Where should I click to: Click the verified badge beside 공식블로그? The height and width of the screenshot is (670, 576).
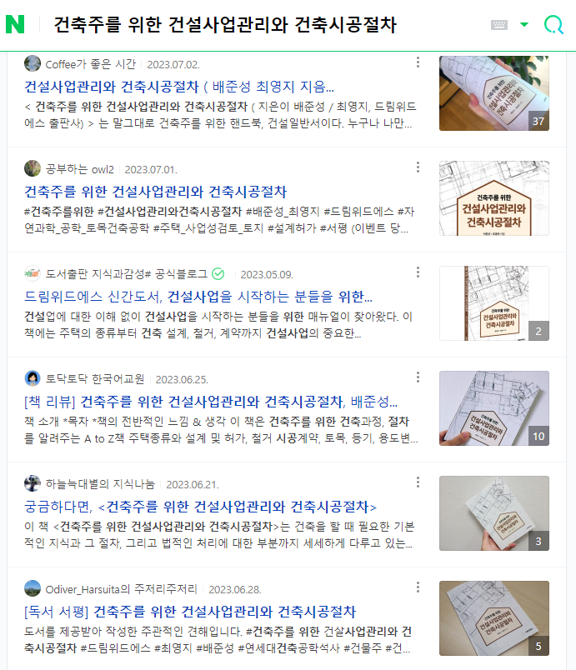[x=218, y=274]
